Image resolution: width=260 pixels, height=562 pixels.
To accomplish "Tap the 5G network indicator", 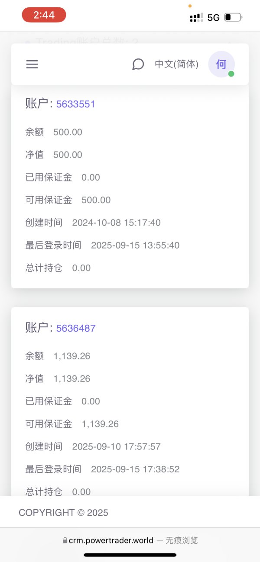I will point(214,18).
